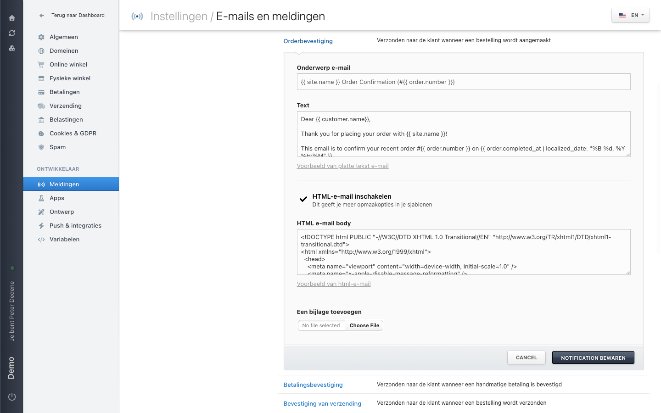The image size is (661, 413).
Task: Go to Cookies & GDPR settings
Action: pos(73,134)
